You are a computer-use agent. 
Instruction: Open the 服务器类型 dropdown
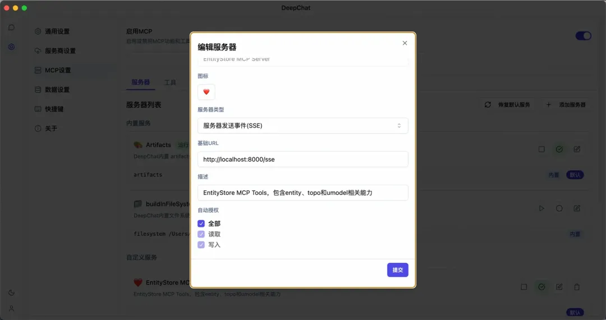pos(302,126)
